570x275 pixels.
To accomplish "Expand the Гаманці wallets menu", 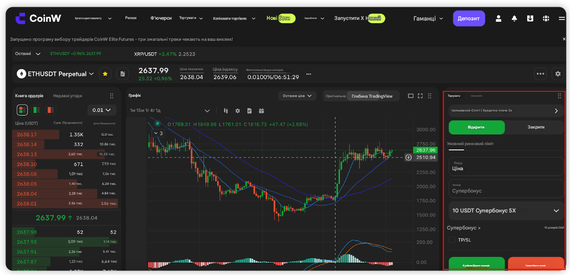I will pos(428,18).
